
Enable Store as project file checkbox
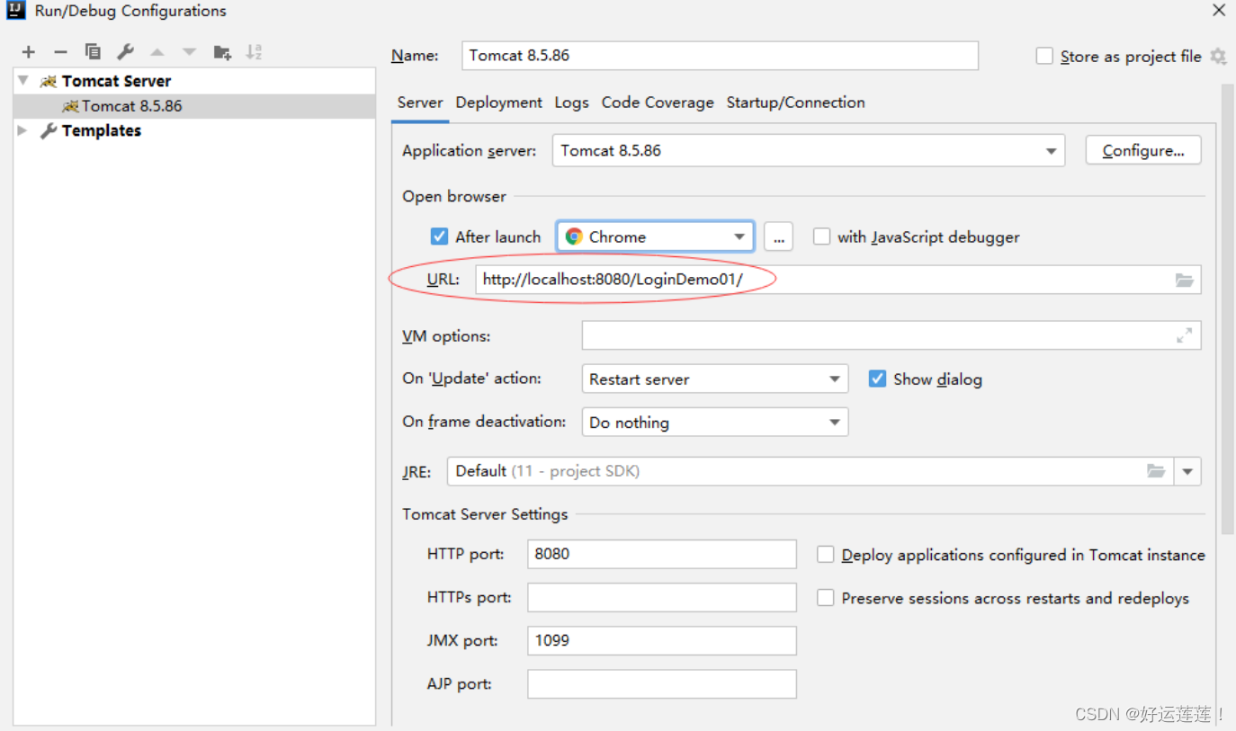pos(1044,56)
